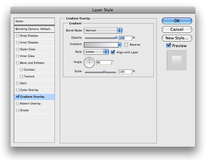Open the gradient picker arrow
Screen dimensions: 207x160
tap(120, 45)
